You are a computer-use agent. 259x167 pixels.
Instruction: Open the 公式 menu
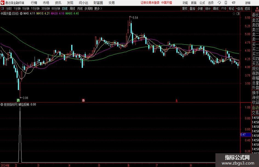click(x=202, y=3)
